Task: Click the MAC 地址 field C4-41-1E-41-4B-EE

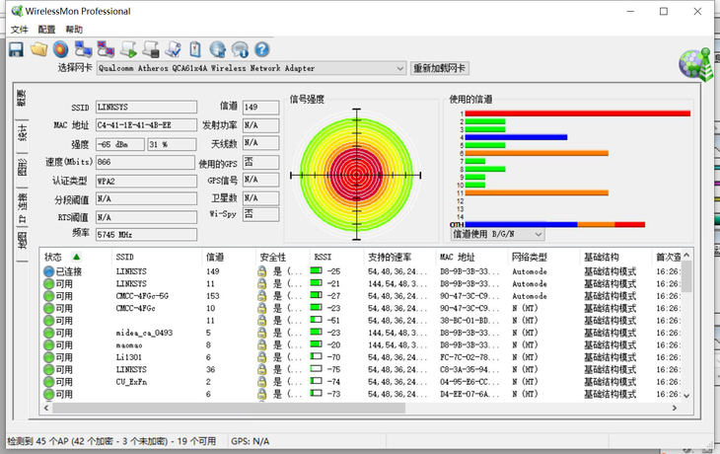Action: [146, 125]
